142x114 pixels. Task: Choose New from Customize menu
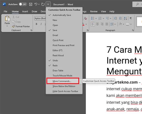click(64, 20)
